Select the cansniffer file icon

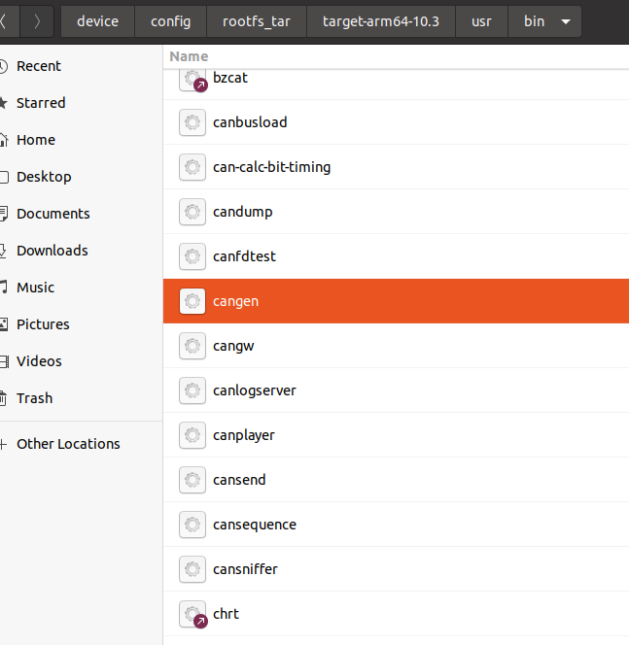coord(192,569)
